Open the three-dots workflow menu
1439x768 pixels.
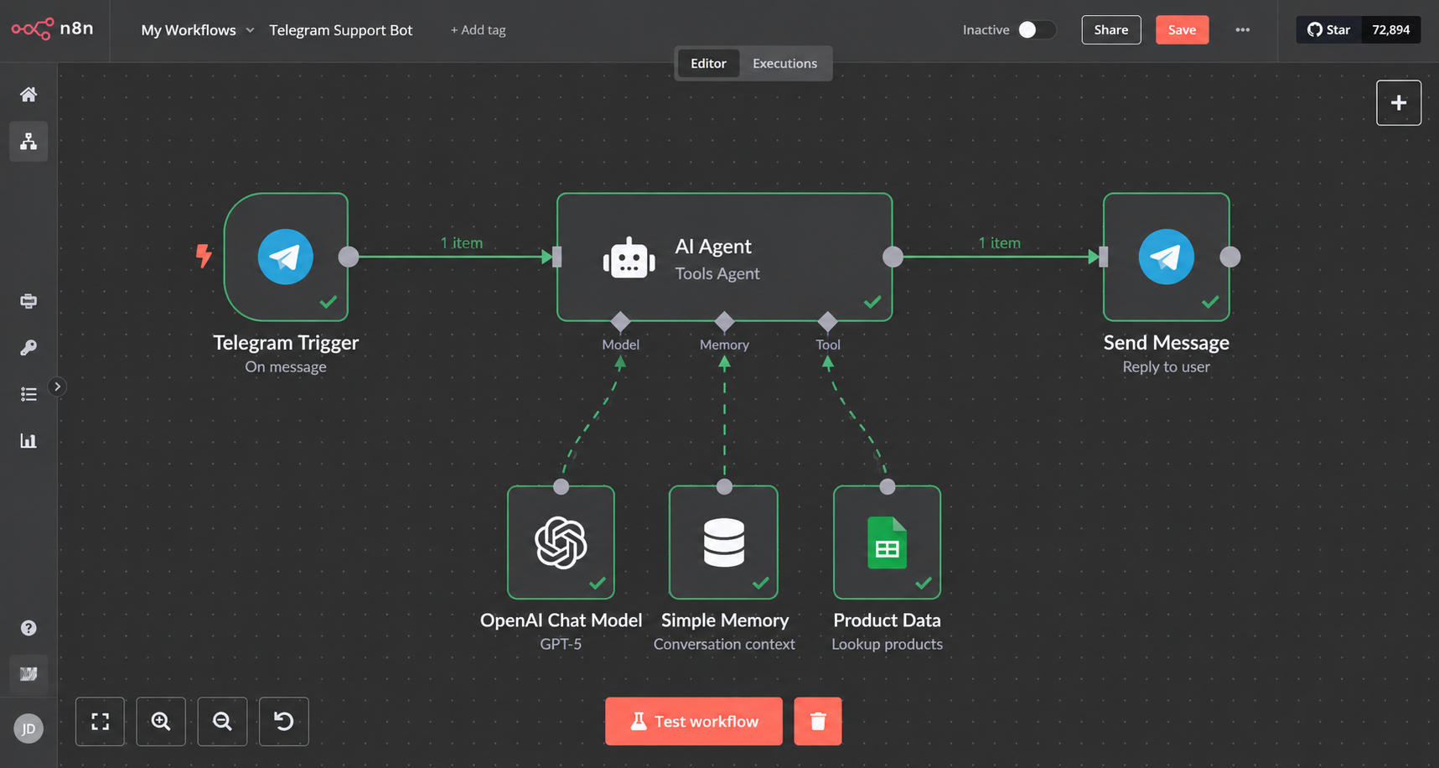1243,29
